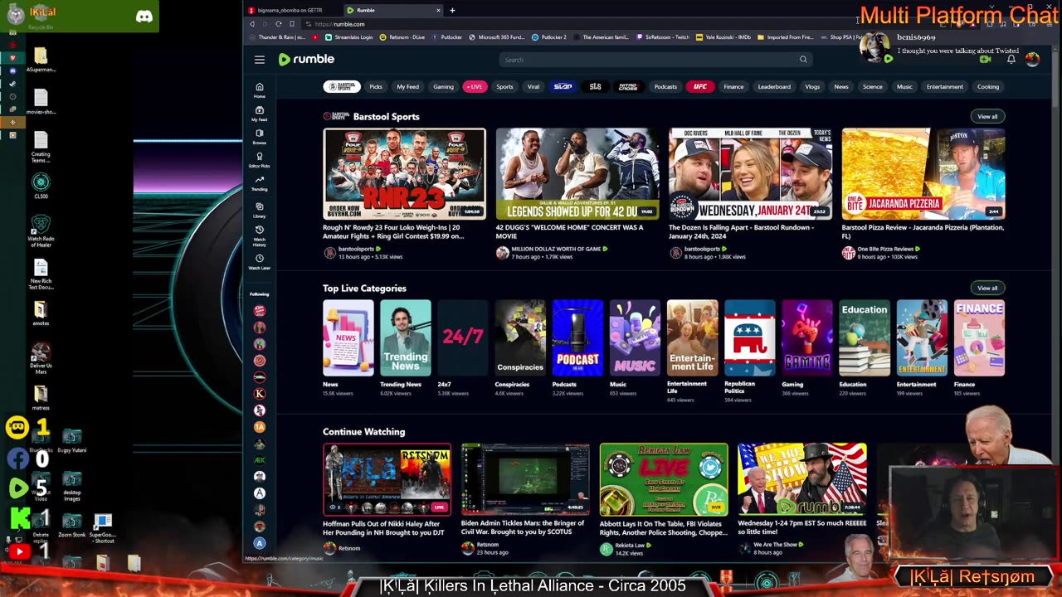Select the Picks category pill

pyautogui.click(x=376, y=86)
